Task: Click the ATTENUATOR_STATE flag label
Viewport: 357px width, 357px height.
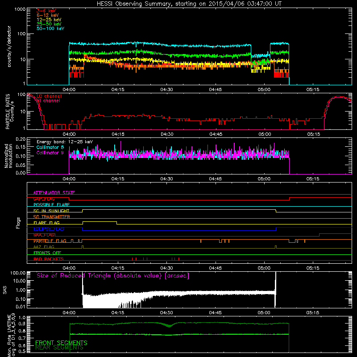Action: click(54, 193)
